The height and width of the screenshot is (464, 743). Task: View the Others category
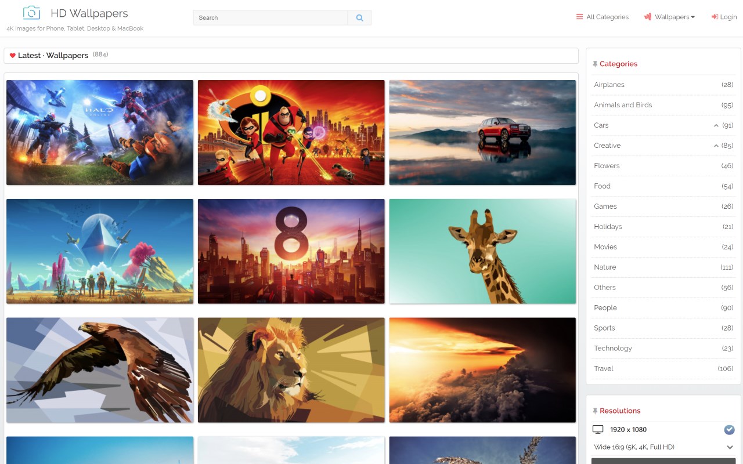(x=604, y=288)
